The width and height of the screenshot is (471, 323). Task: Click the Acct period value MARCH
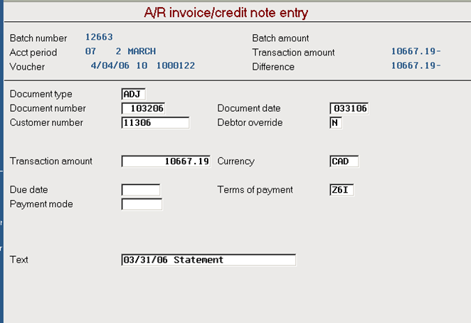[x=142, y=51]
